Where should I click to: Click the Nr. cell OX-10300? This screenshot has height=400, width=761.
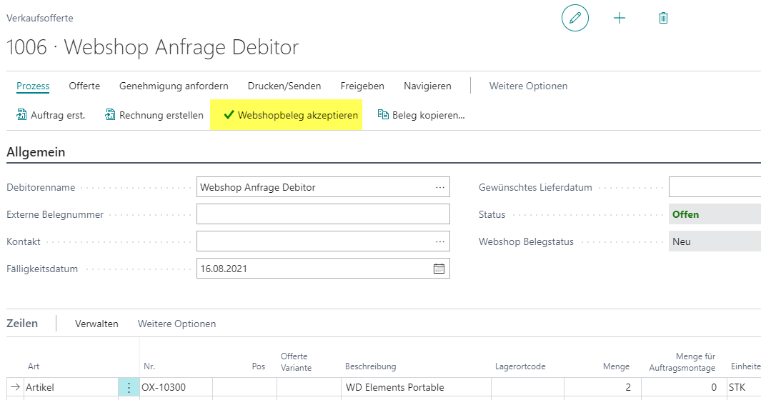(x=176, y=387)
